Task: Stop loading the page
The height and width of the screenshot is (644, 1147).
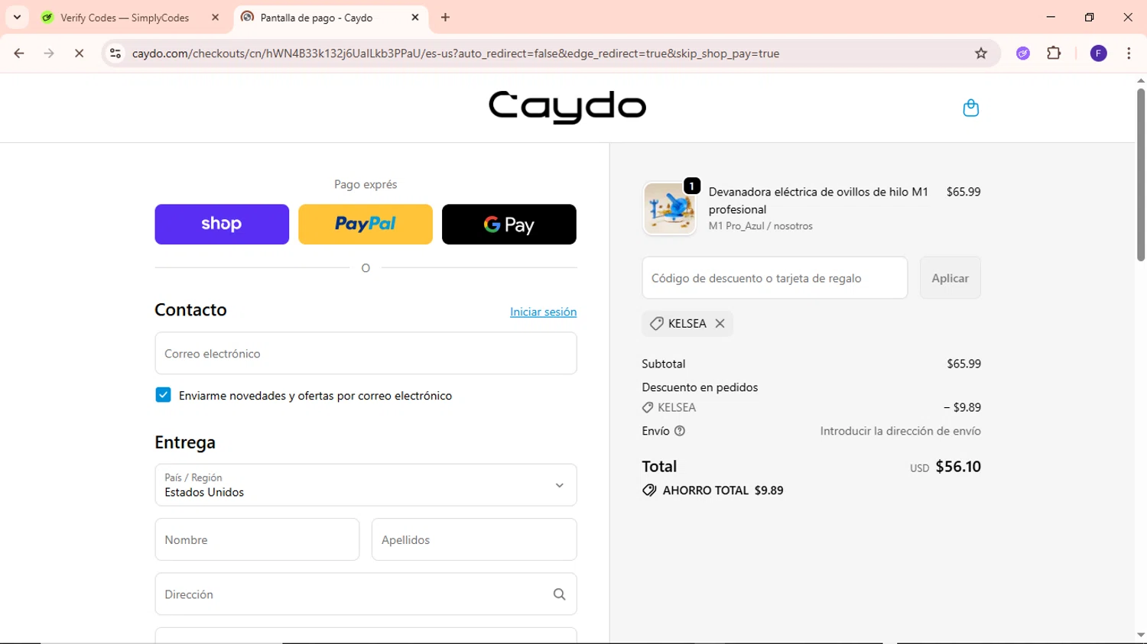Action: click(79, 53)
